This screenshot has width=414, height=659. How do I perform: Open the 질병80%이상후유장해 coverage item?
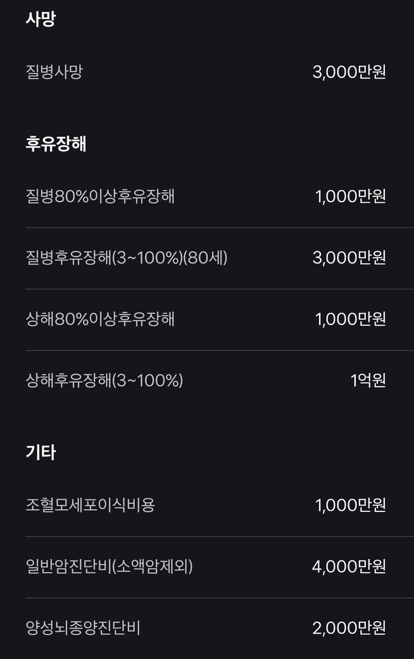100,196
